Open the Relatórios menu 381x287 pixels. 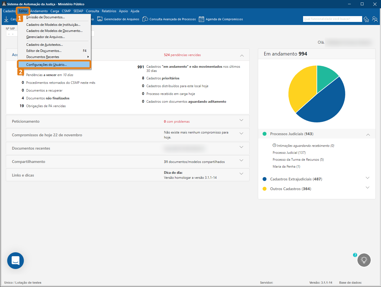pyautogui.click(x=109, y=11)
